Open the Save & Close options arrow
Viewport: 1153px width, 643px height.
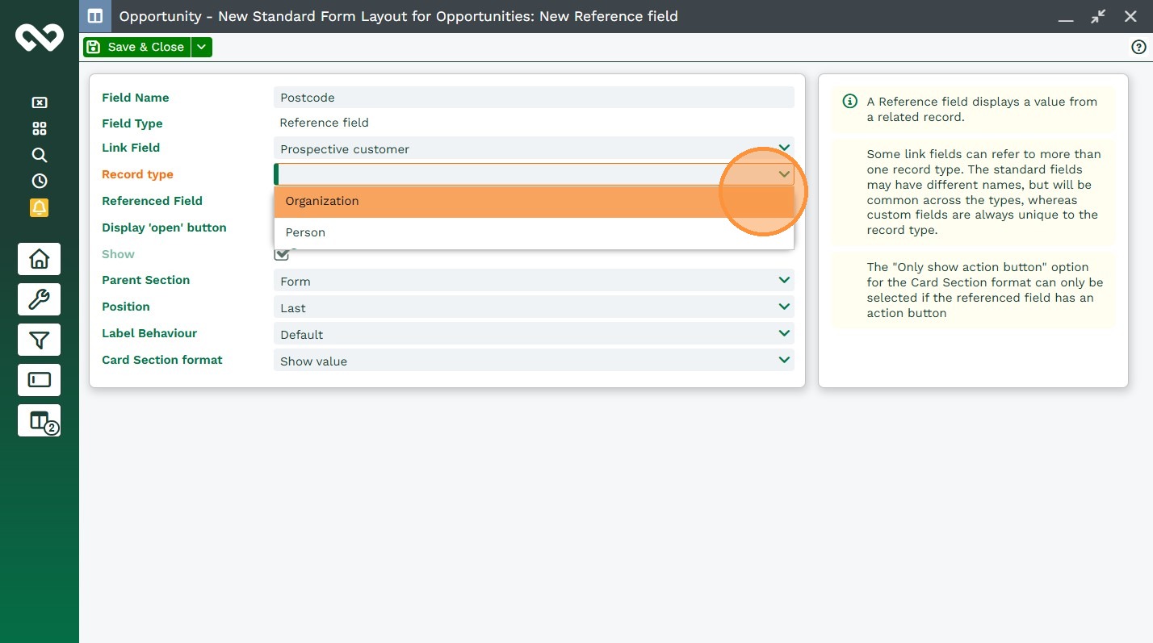(x=202, y=47)
